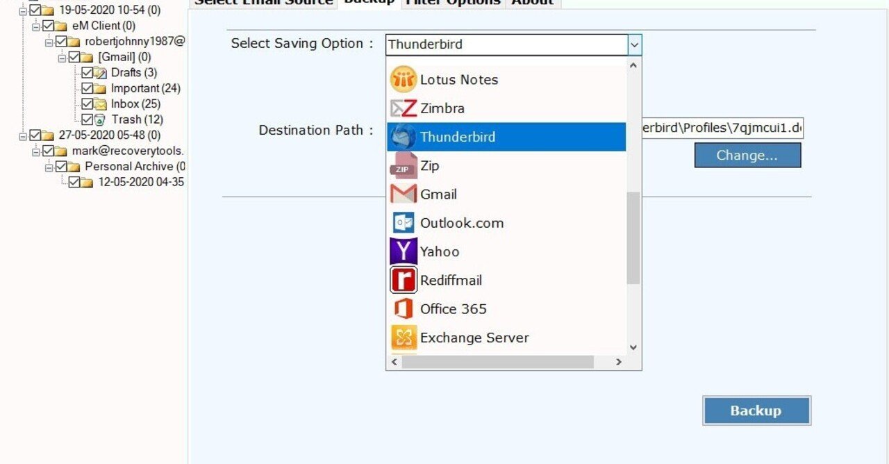Choose the Zimbra option icon
The image size is (889, 464).
[x=403, y=108]
